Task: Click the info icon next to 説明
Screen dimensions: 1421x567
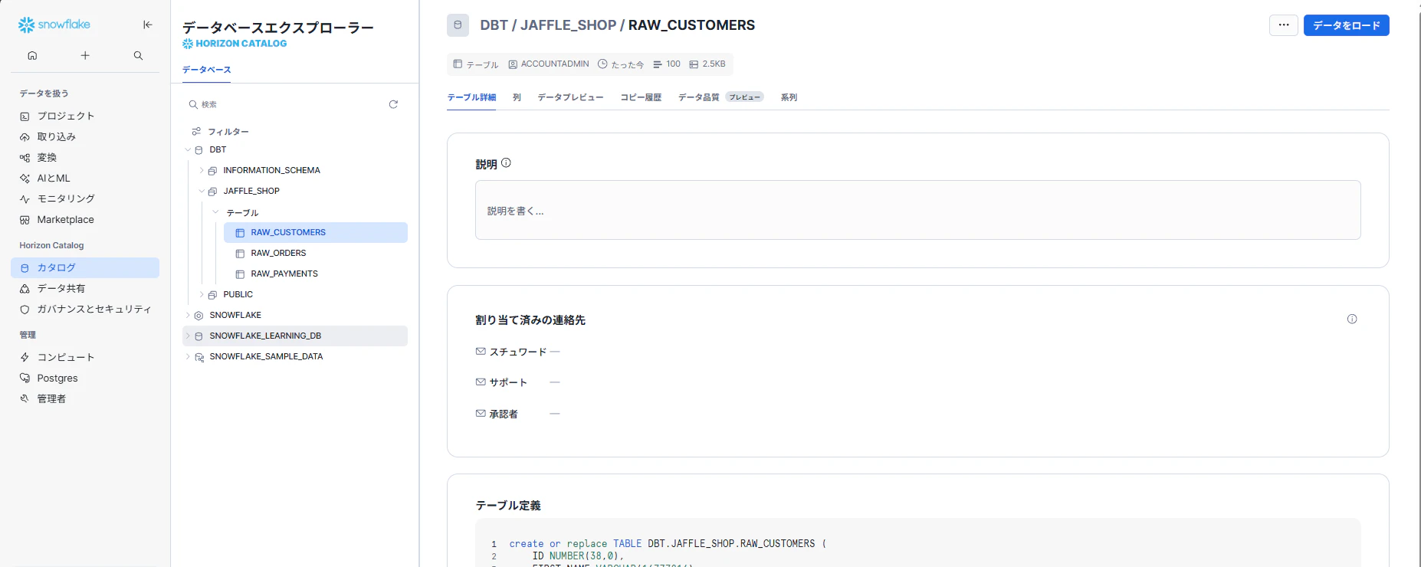Action: click(506, 163)
